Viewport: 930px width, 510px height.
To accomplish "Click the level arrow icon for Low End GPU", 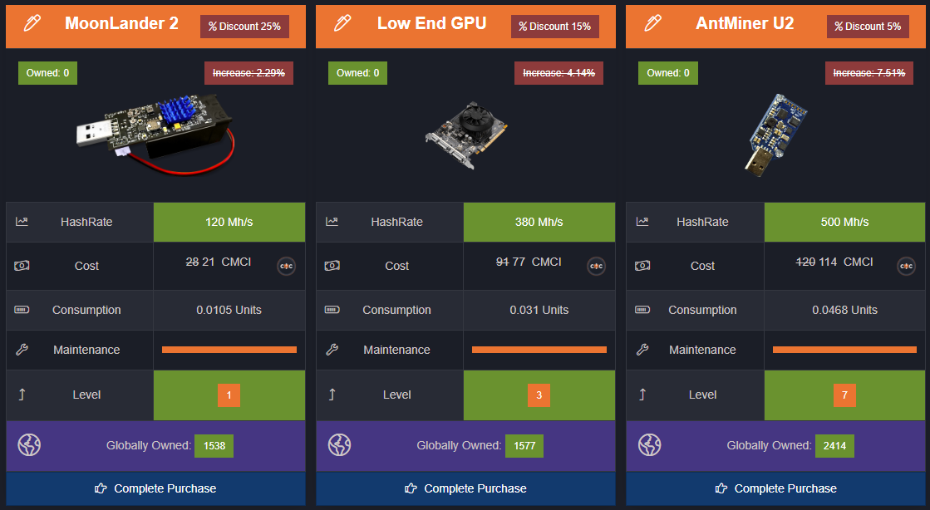I will 332,395.
